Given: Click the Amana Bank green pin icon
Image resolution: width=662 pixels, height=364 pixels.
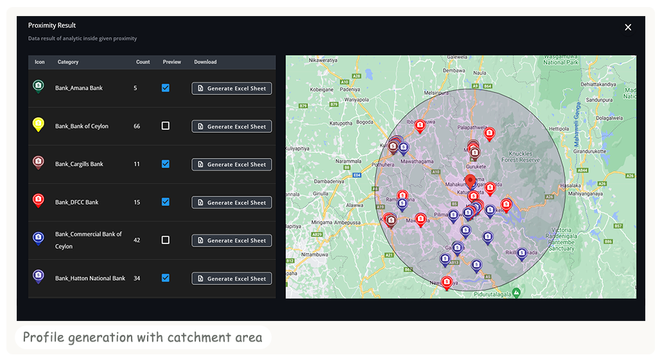Looking at the screenshot, I should [x=39, y=87].
